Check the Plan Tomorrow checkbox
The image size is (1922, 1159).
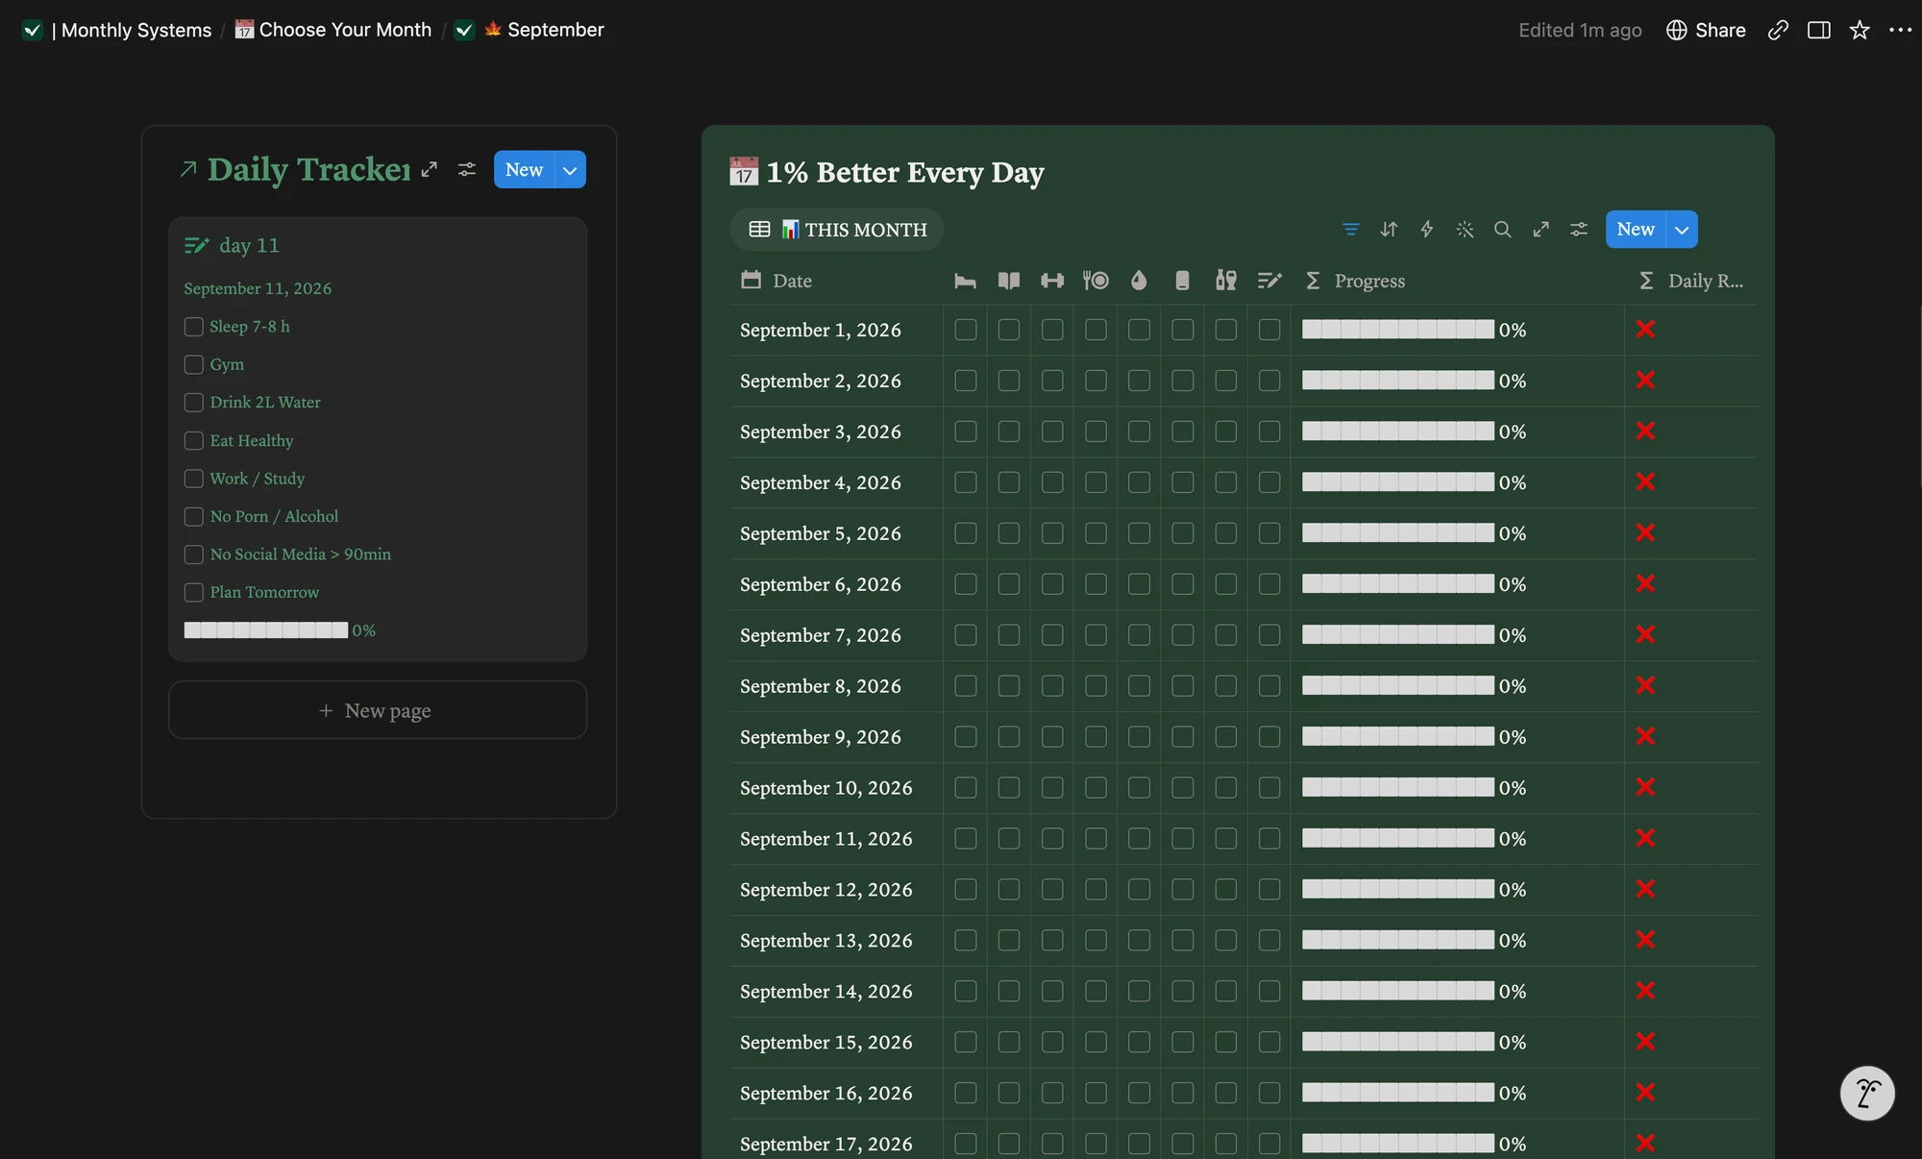click(194, 593)
